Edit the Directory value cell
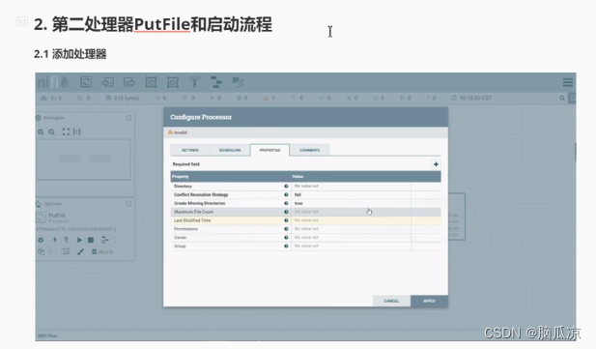Screen dimensions: 596x349 351,187
